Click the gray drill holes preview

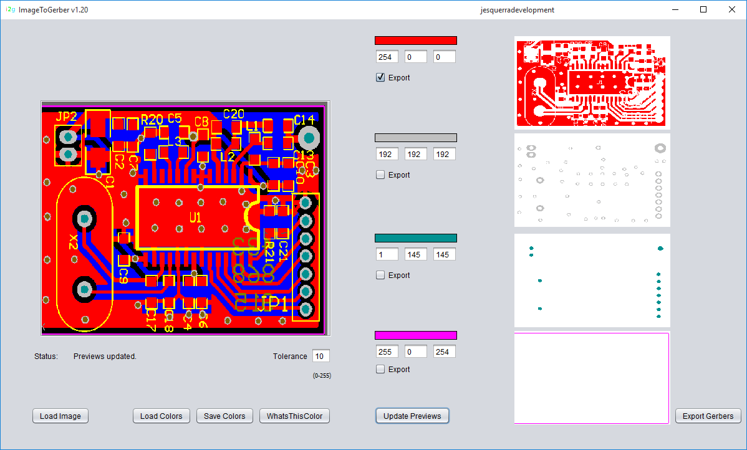click(x=592, y=180)
